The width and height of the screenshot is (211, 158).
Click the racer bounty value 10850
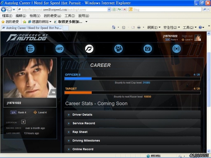tap(147, 96)
